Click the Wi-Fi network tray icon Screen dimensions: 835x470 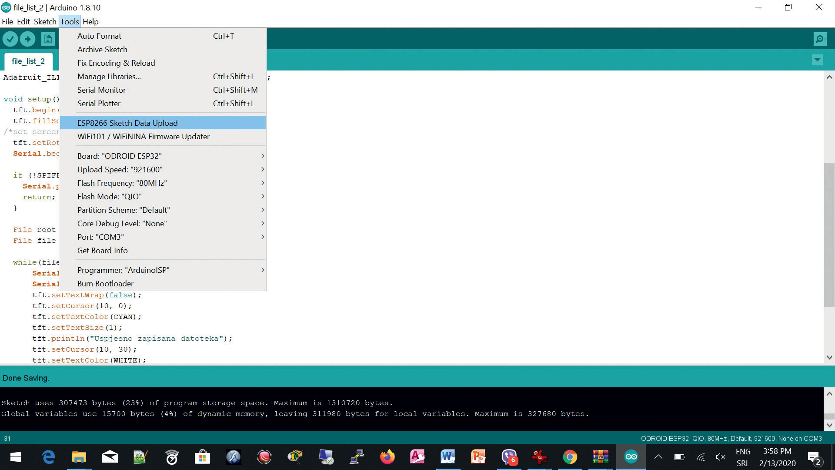pyautogui.click(x=700, y=457)
